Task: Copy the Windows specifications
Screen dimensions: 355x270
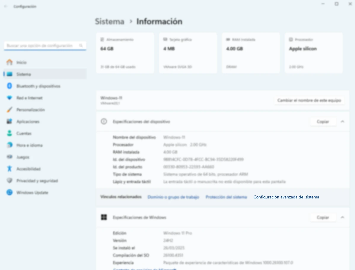Action: tap(323, 217)
